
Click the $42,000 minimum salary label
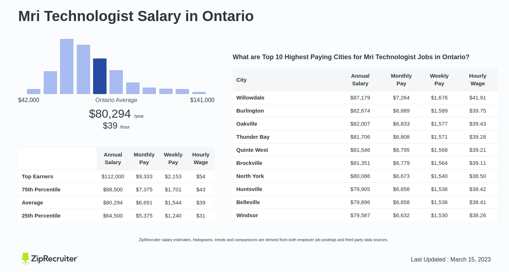(x=29, y=100)
